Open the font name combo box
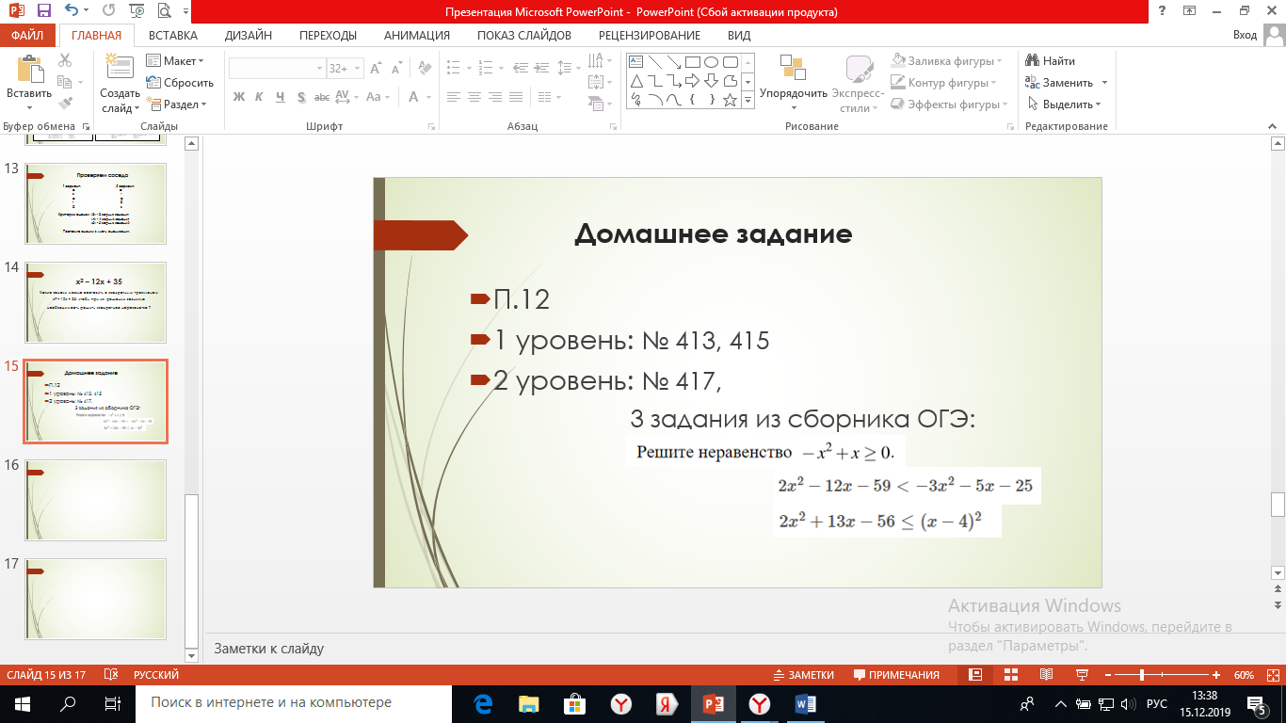Image resolution: width=1286 pixels, height=723 pixels. pos(277,69)
